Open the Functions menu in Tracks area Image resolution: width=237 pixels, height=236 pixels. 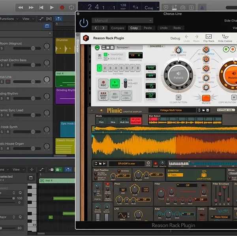(x=9, y=19)
